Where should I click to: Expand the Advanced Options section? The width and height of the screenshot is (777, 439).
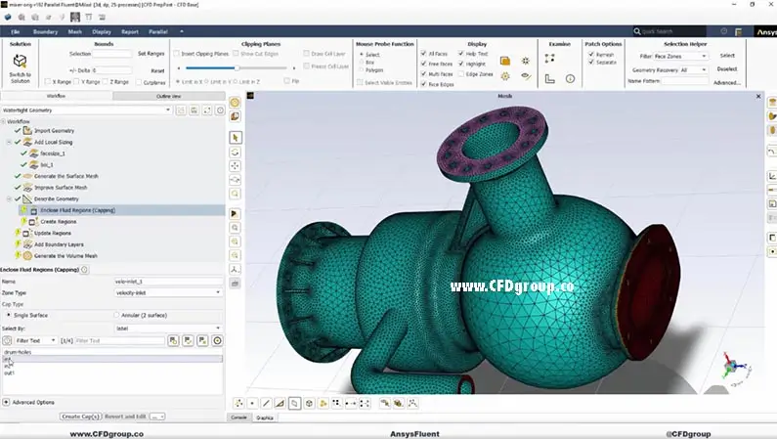[28, 402]
